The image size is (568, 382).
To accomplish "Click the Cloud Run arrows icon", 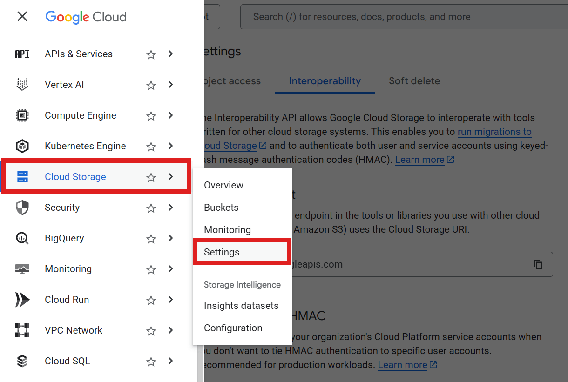I will 22,300.
